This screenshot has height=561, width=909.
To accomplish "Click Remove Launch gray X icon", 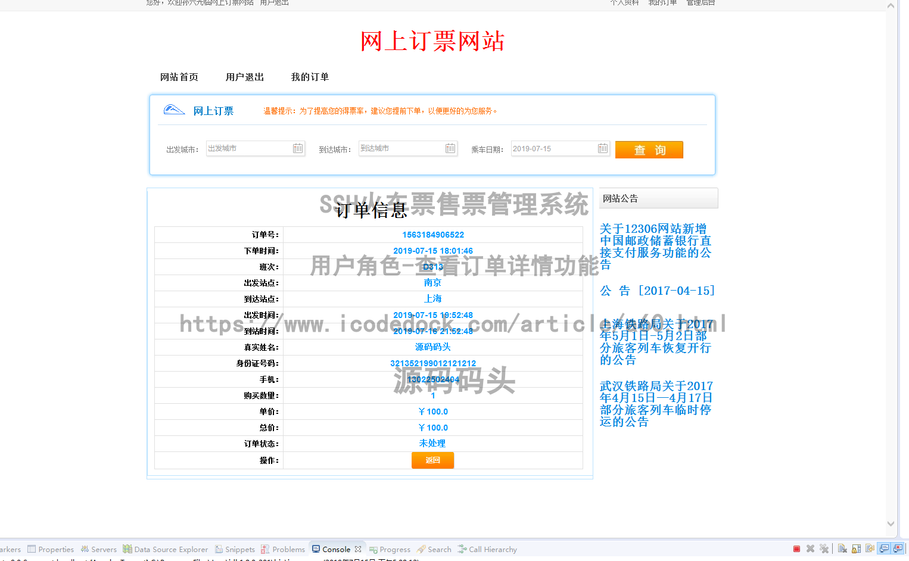I will point(810,548).
